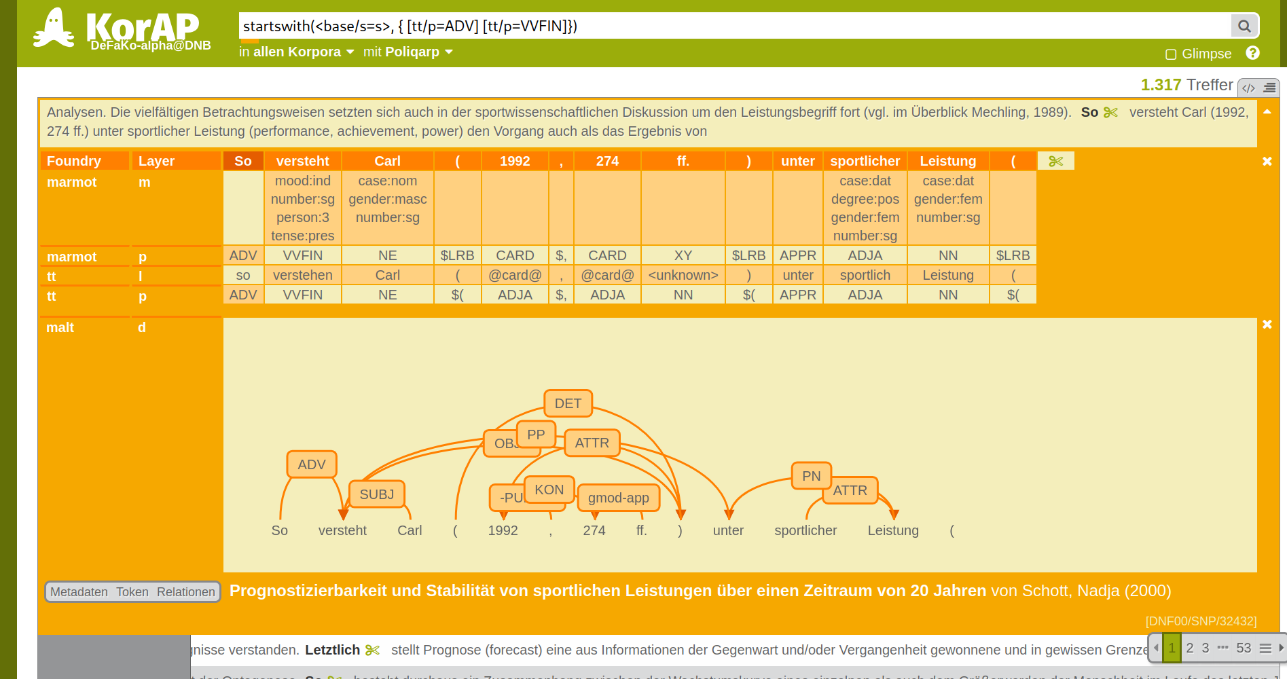Open the 'allen Korpora' corpus dropdown

tap(304, 52)
